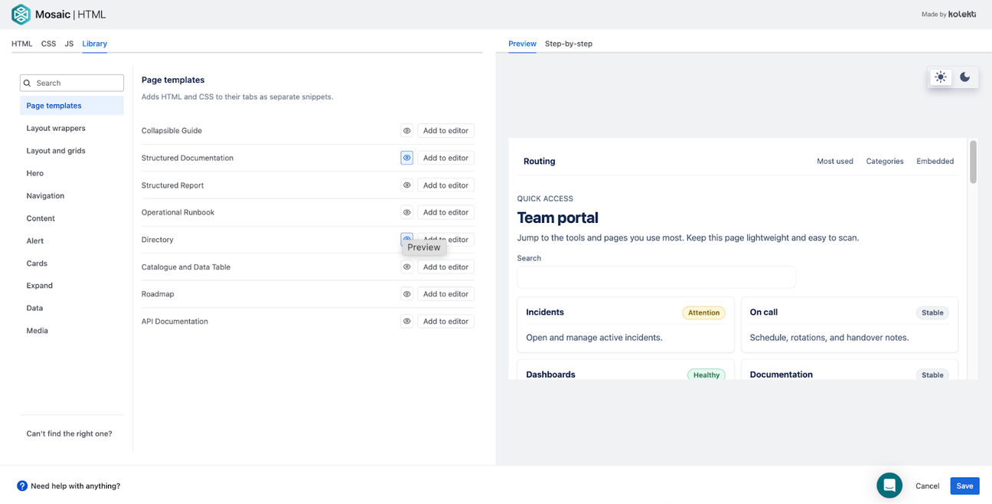This screenshot has height=504, width=992.
Task: Open the green chat bubble widget
Action: click(889, 486)
